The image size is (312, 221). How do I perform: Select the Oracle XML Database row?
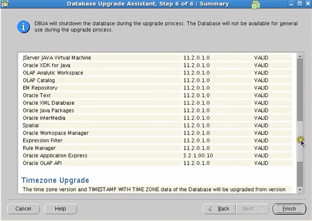pos(157,103)
